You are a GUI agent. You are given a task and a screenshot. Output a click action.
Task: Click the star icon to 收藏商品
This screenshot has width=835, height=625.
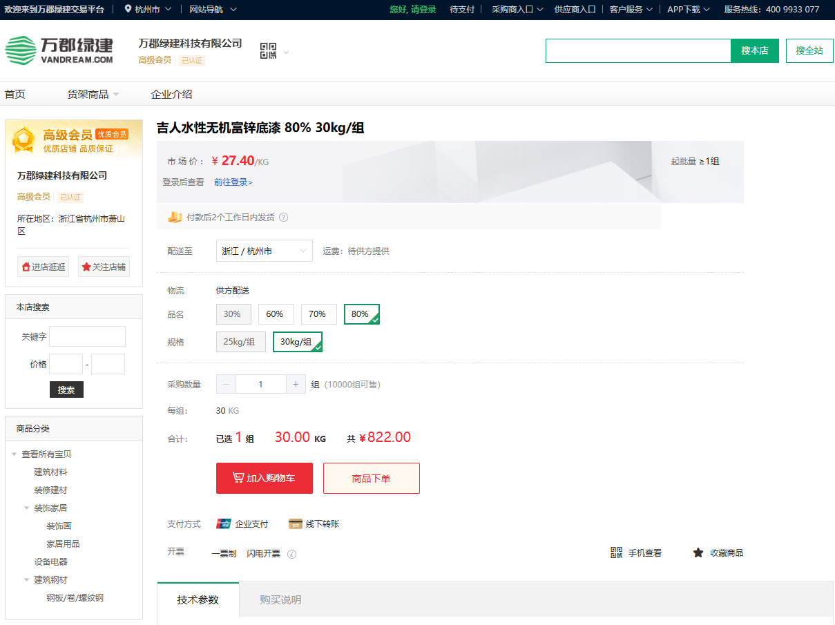tap(698, 552)
